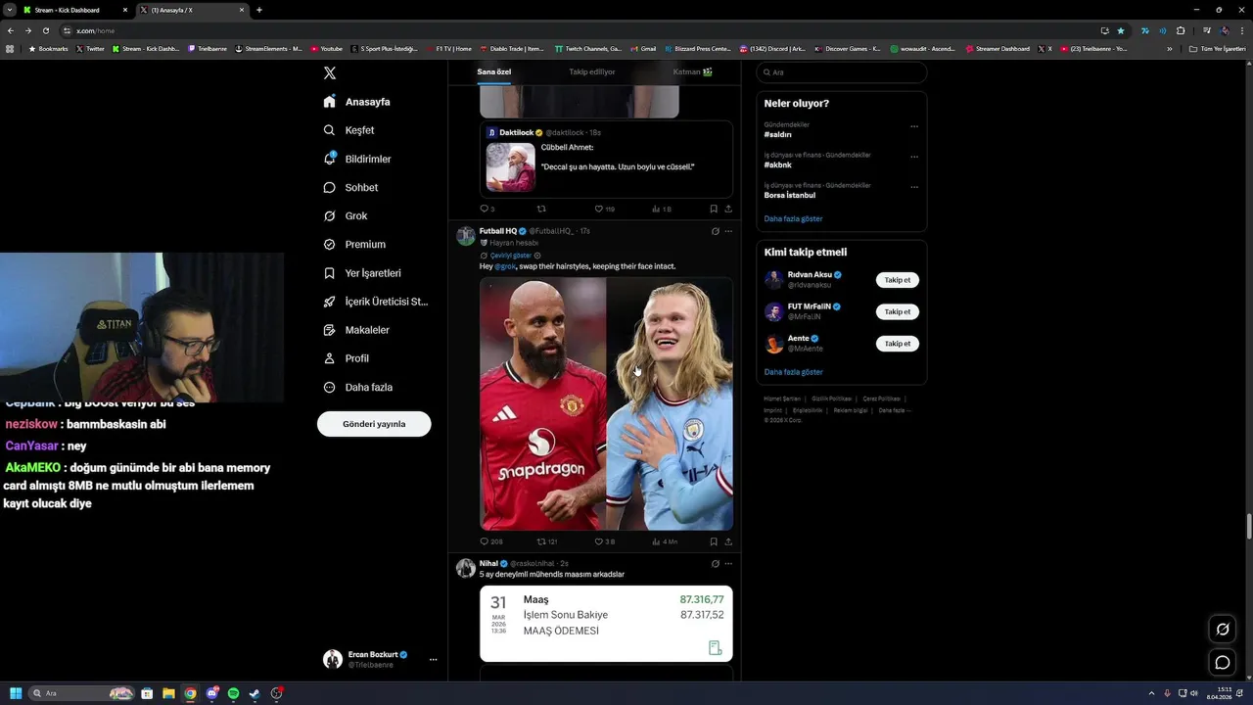
Task: Open #saldırı trending topic
Action: pyautogui.click(x=777, y=135)
